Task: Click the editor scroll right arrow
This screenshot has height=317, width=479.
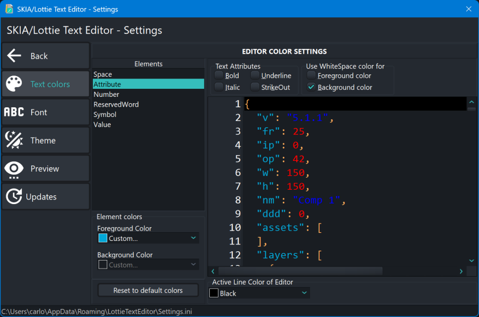Action: click(x=461, y=271)
